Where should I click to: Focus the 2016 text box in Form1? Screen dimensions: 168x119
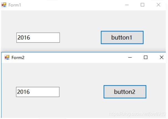coord(38,38)
